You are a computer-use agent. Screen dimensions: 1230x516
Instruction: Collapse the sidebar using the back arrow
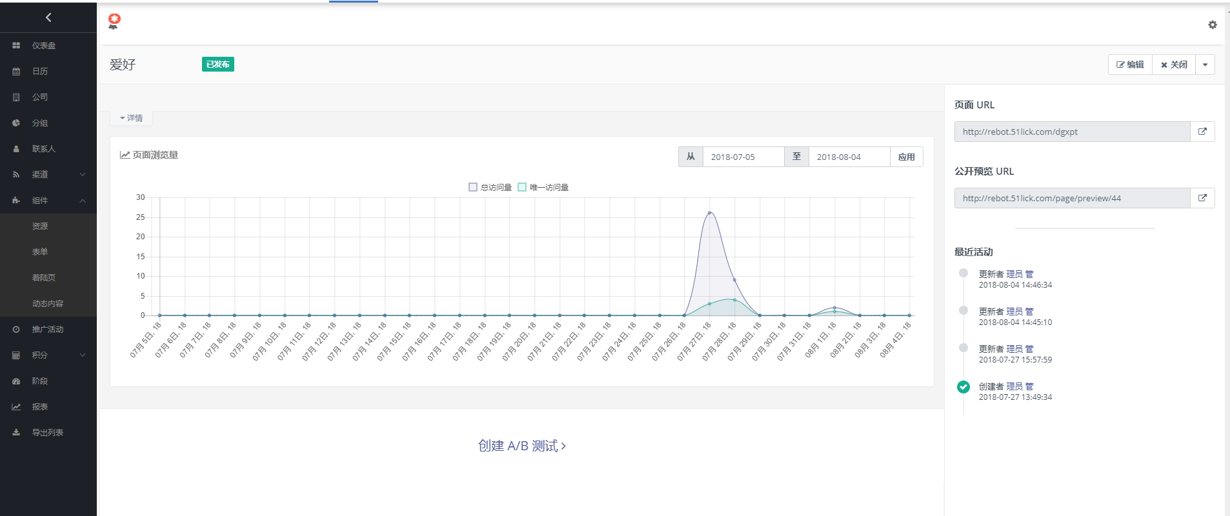[x=48, y=17]
